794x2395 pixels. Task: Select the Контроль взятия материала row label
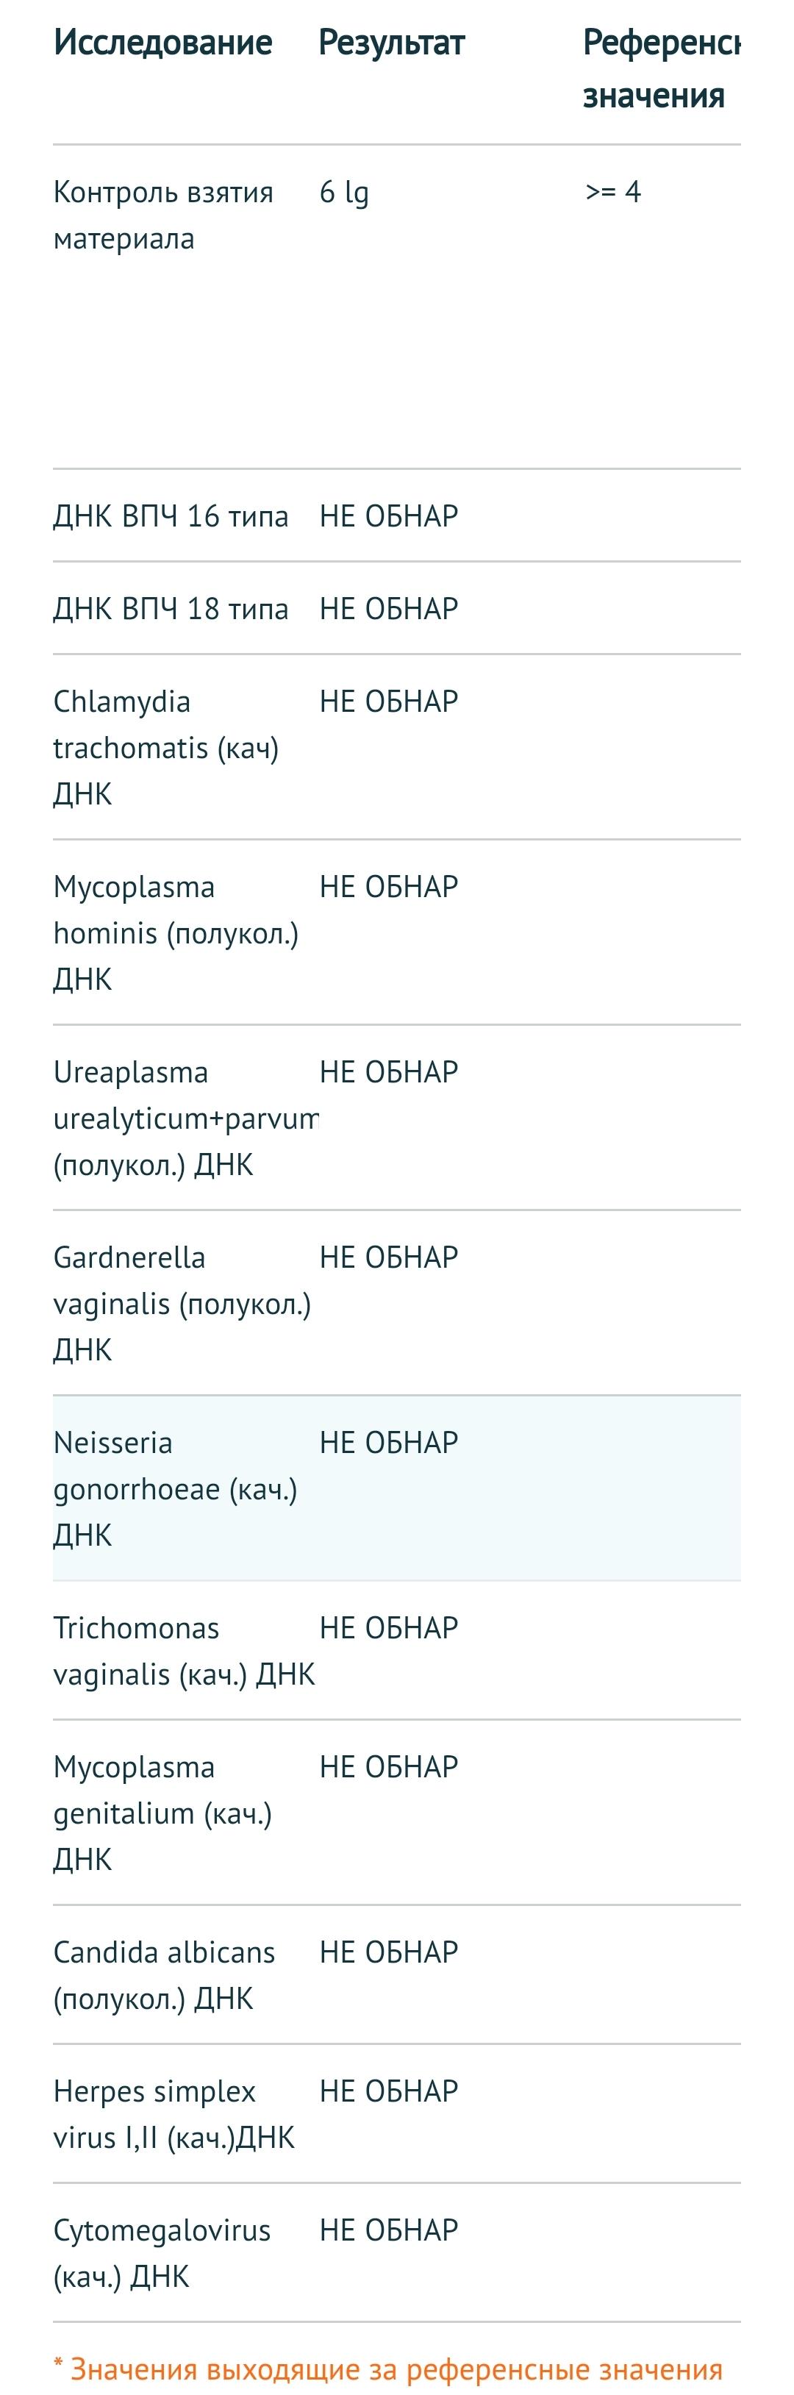click(x=162, y=215)
